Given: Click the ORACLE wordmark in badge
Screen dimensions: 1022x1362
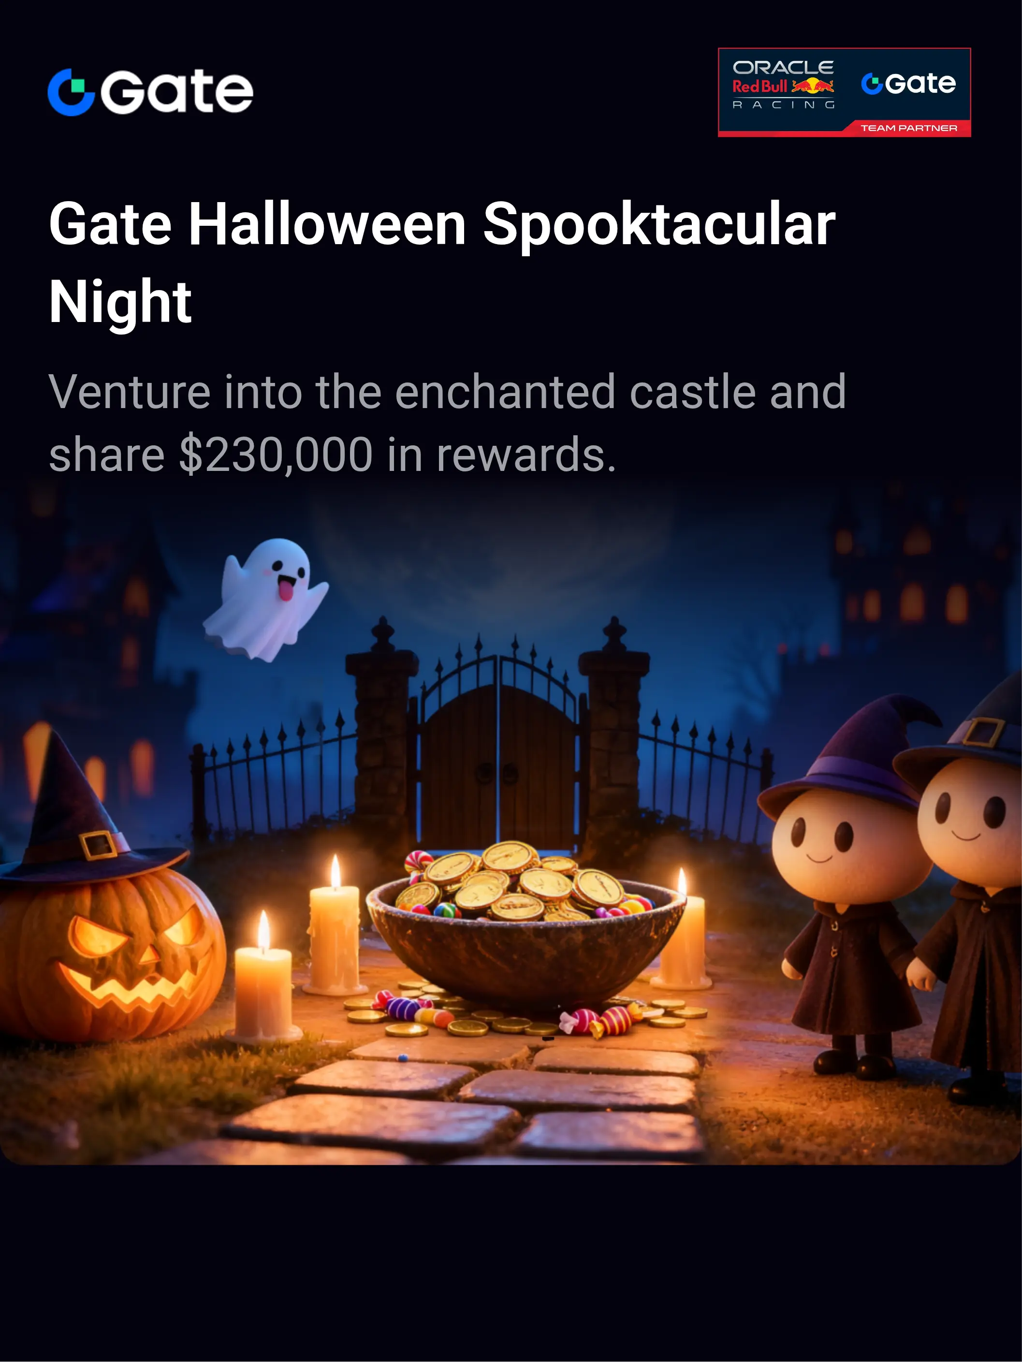Looking at the screenshot, I should 783,67.
